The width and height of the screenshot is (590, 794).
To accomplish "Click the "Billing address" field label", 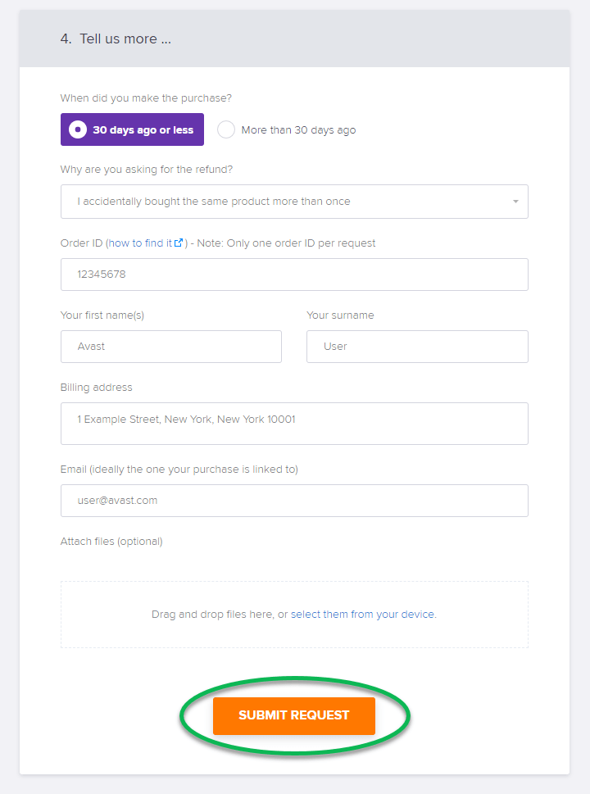I will pyautogui.click(x=96, y=388).
